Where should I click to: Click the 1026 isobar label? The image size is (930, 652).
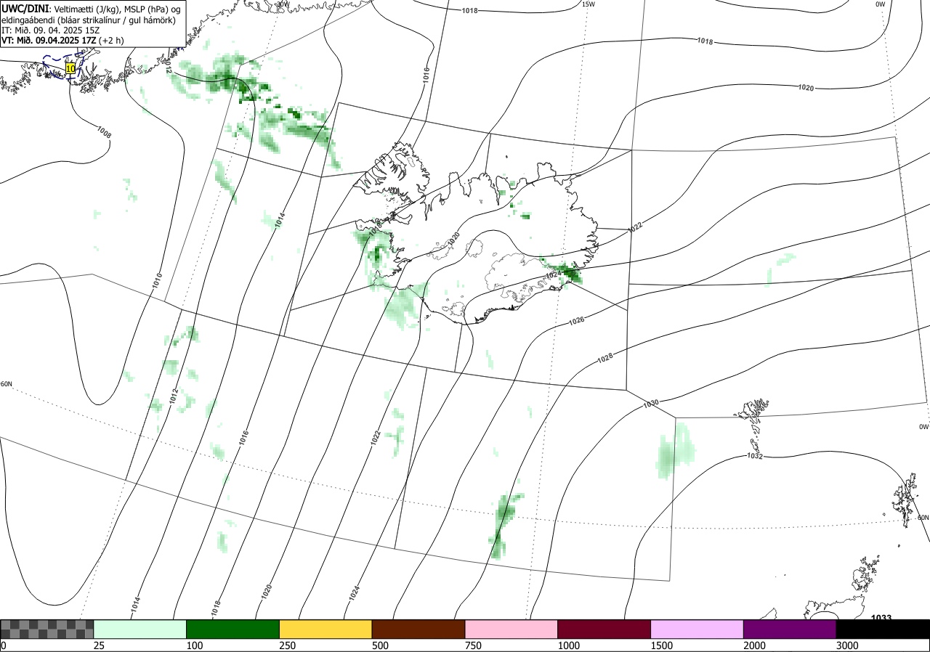pos(577,320)
